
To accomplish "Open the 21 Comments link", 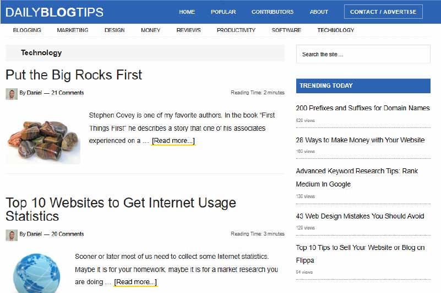I will pos(68,93).
